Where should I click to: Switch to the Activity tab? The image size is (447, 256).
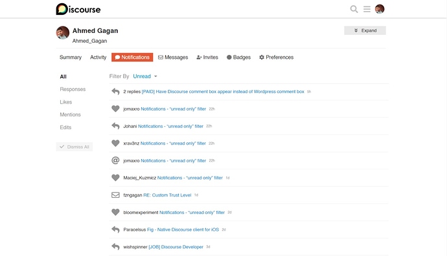pos(98,57)
